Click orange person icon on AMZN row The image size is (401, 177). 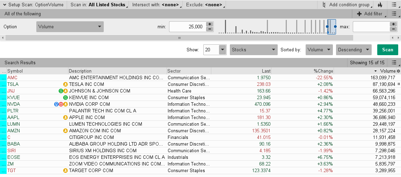(x=65, y=131)
